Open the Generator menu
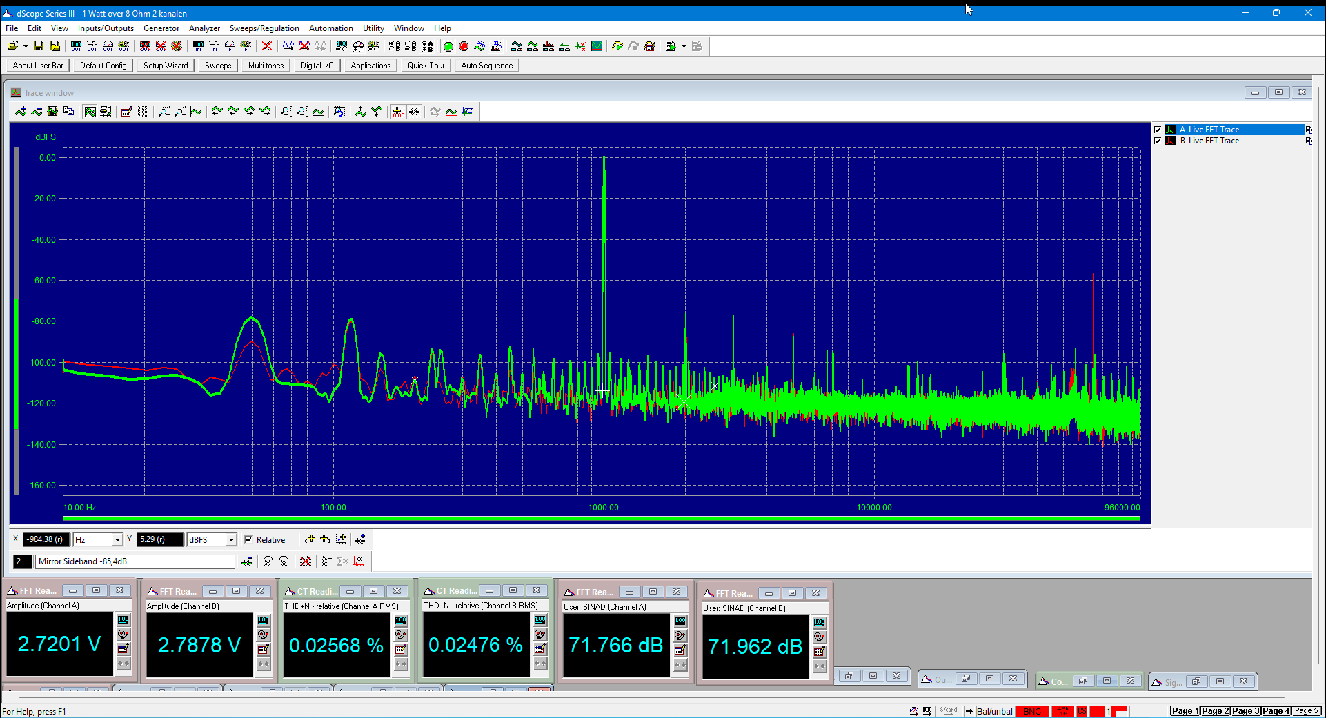This screenshot has width=1326, height=718. tap(161, 28)
